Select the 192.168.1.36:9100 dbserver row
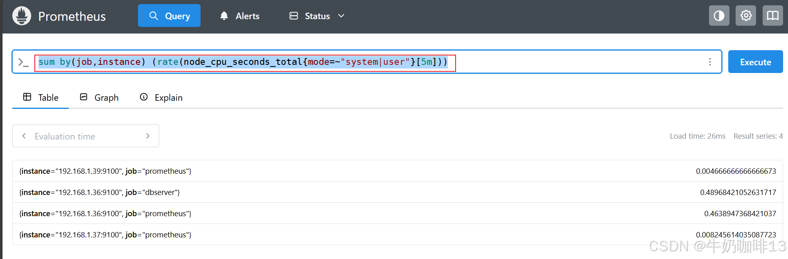 pos(397,192)
